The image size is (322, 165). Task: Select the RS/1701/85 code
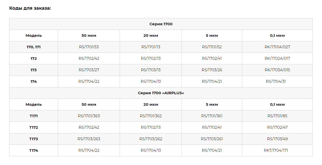[x=277, y=116]
